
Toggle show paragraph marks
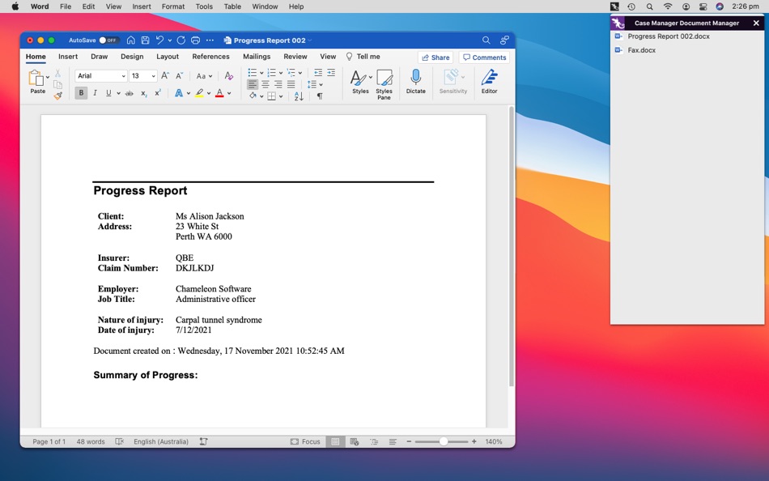pyautogui.click(x=320, y=96)
